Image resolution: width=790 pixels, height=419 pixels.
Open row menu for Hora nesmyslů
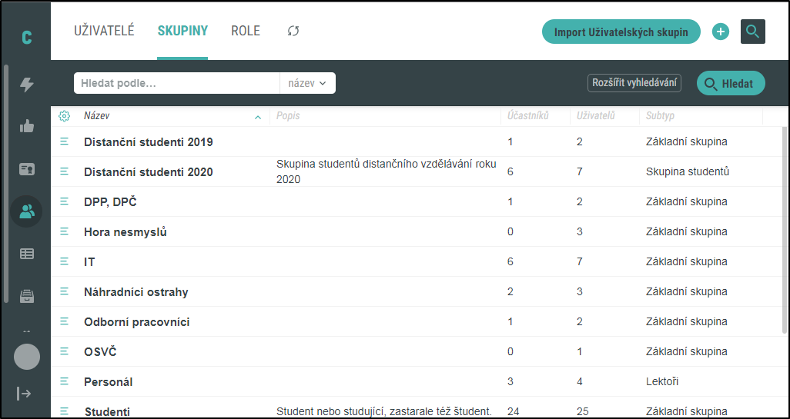click(64, 231)
